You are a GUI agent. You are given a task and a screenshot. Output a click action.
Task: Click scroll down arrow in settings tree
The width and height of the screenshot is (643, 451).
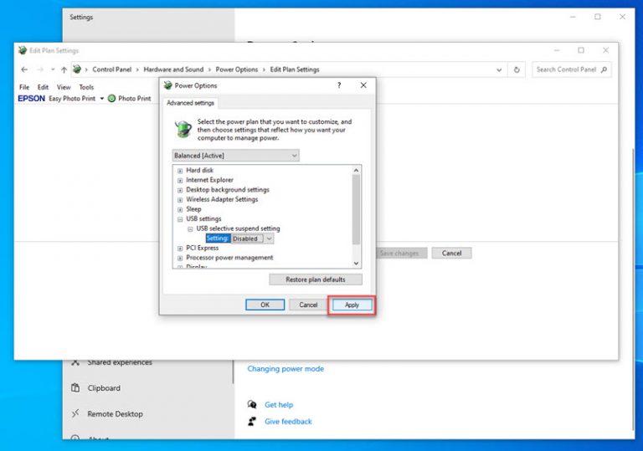point(356,264)
